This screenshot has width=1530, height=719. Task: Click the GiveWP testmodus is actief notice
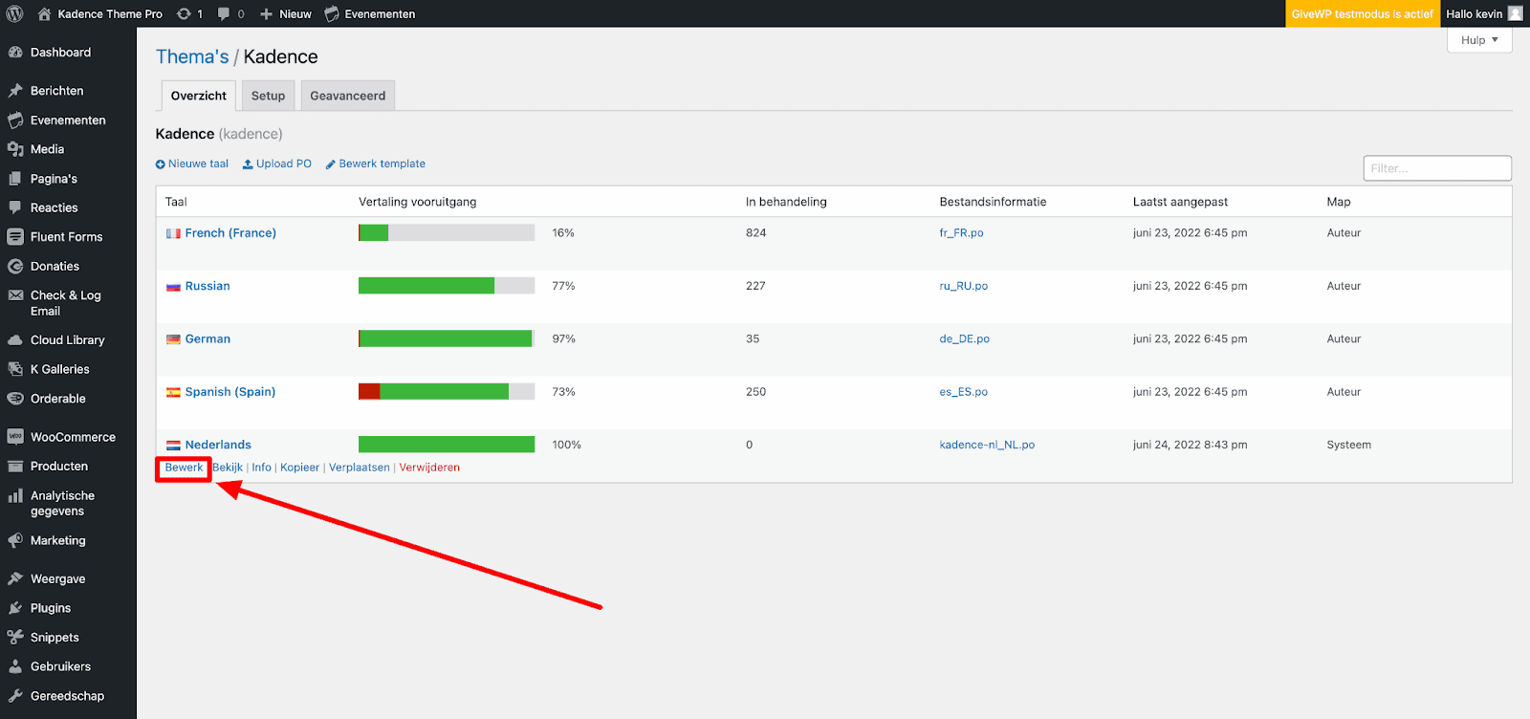pos(1363,13)
